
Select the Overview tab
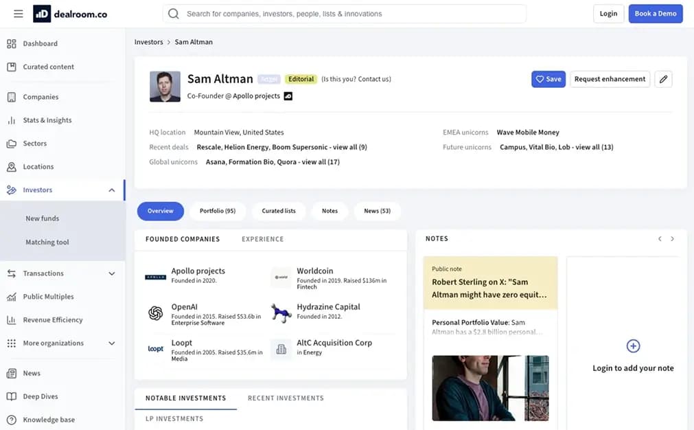pos(160,212)
